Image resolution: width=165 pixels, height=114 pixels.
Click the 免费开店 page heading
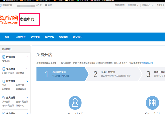[x=44, y=55]
